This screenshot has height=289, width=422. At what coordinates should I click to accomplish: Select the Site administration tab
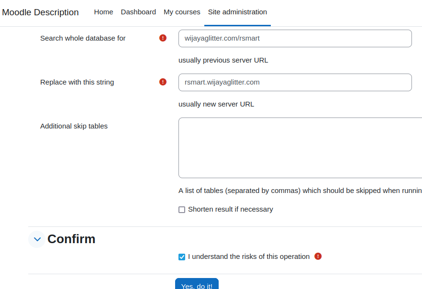point(237,12)
